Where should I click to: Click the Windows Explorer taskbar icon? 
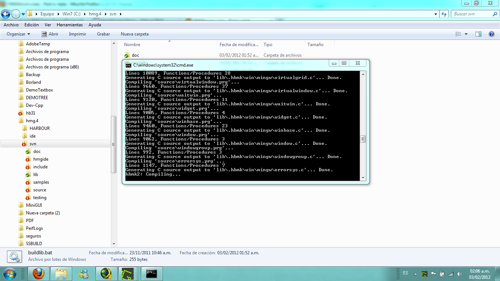coord(61,273)
